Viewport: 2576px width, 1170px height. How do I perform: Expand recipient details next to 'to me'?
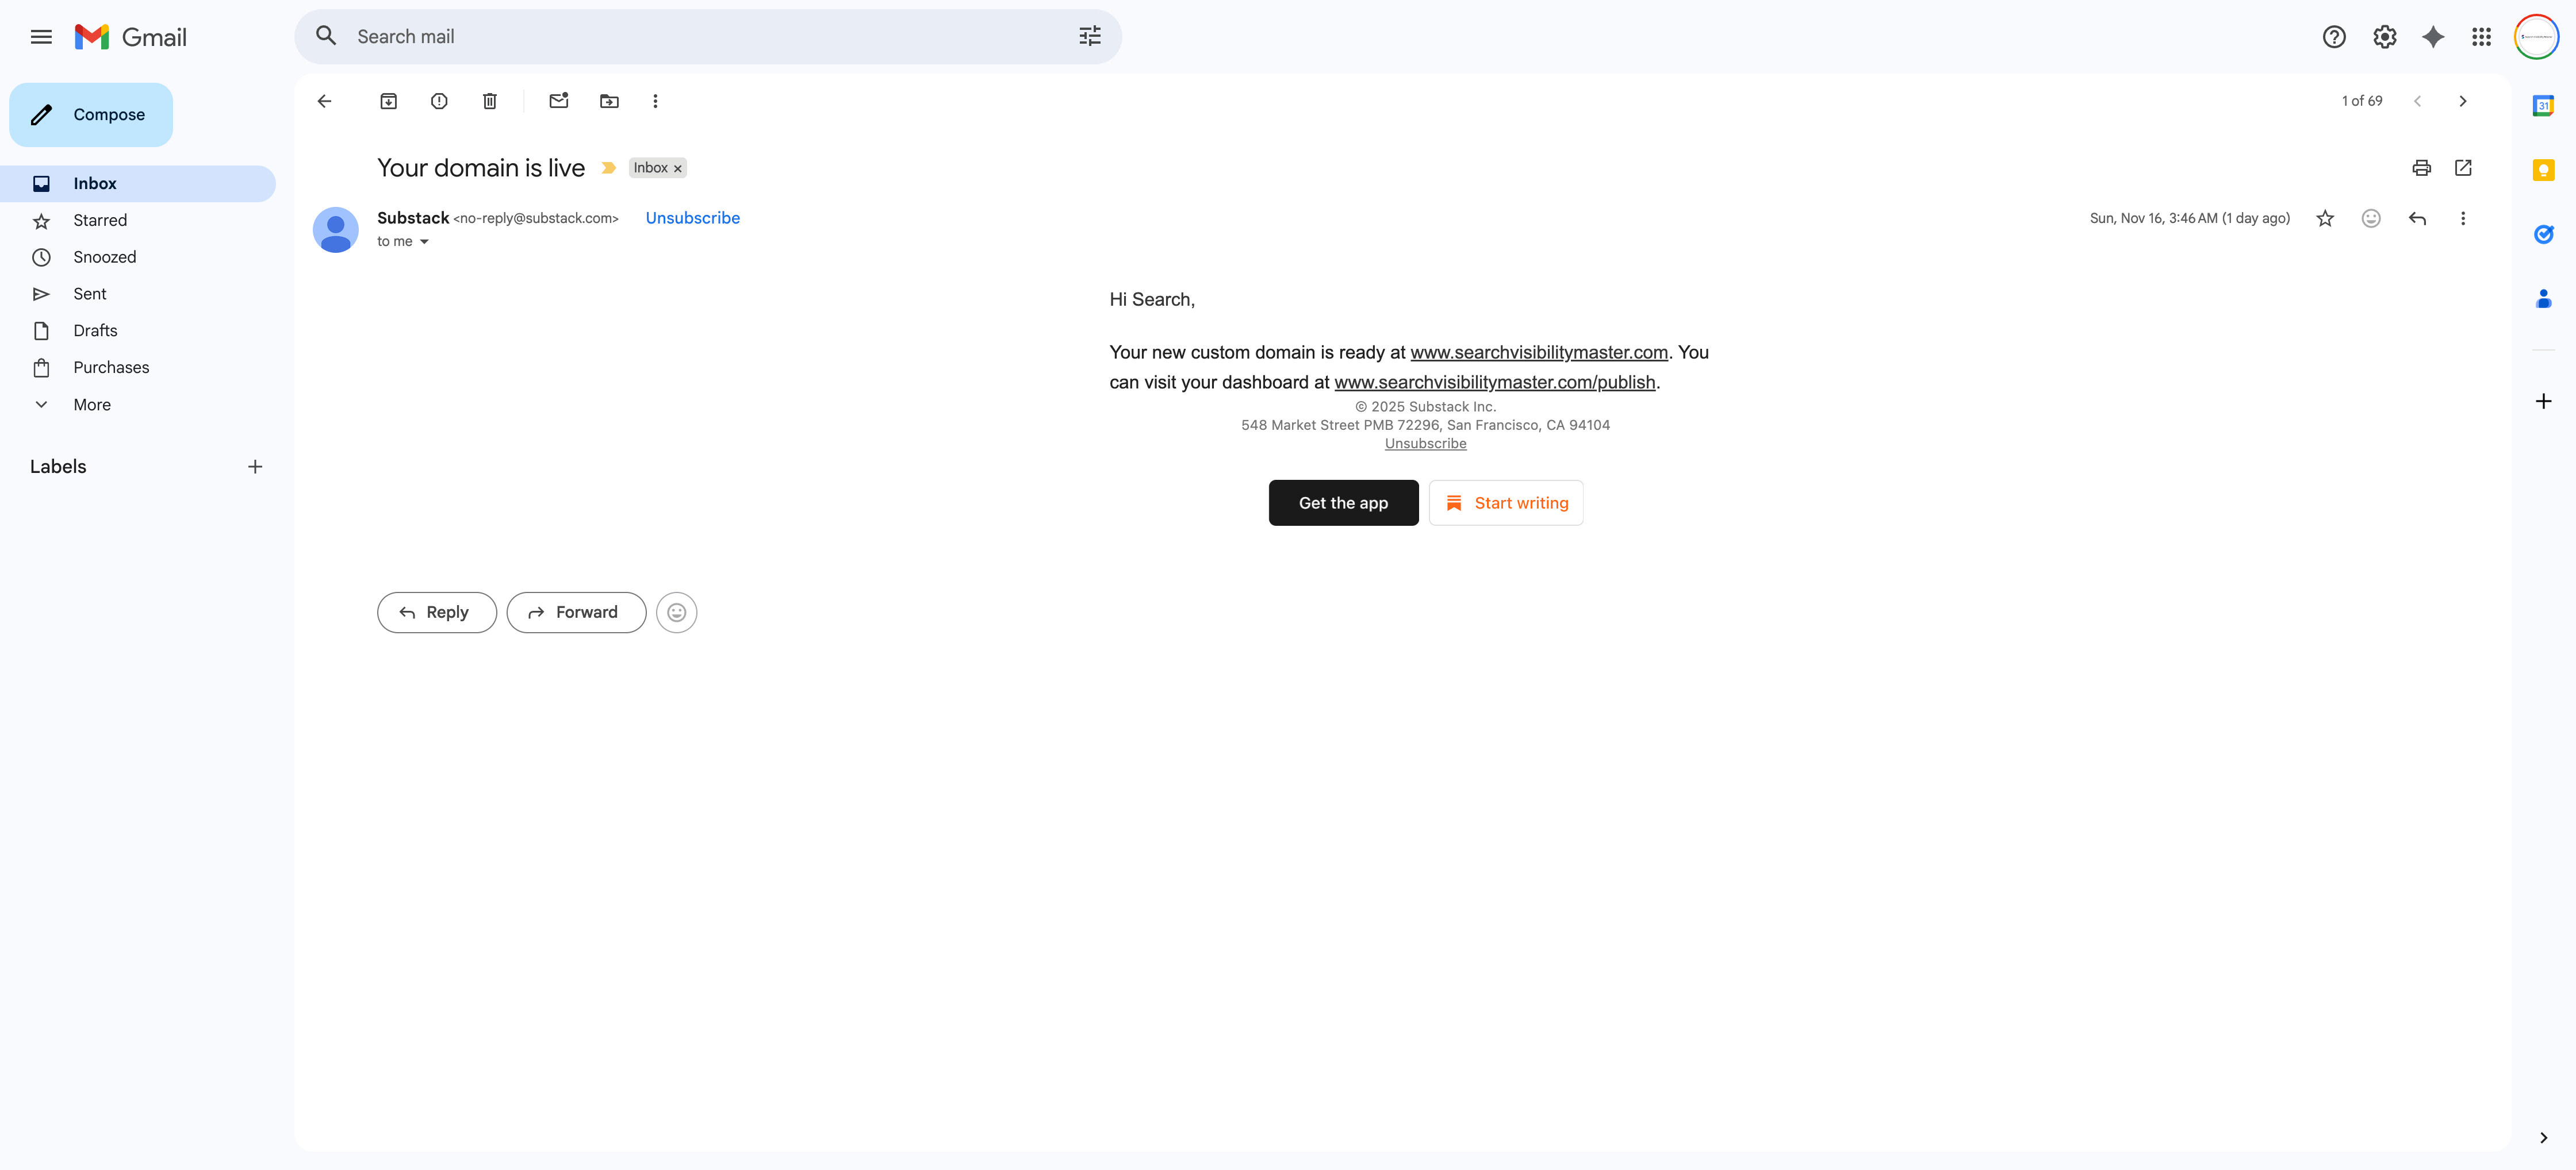[424, 242]
